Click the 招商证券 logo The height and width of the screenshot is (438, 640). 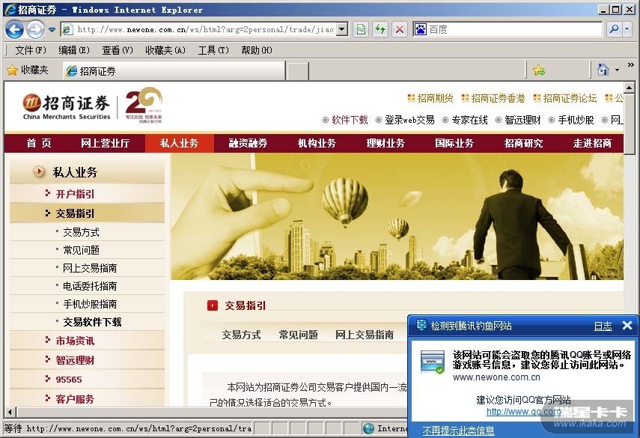click(66, 106)
